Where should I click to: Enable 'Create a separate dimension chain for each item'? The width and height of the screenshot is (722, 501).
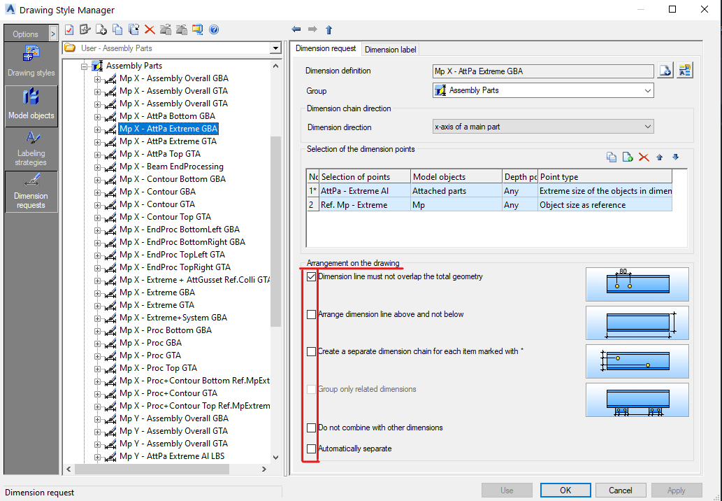[311, 352]
